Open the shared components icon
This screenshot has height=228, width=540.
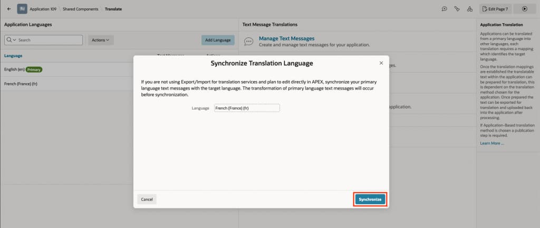coord(470,9)
